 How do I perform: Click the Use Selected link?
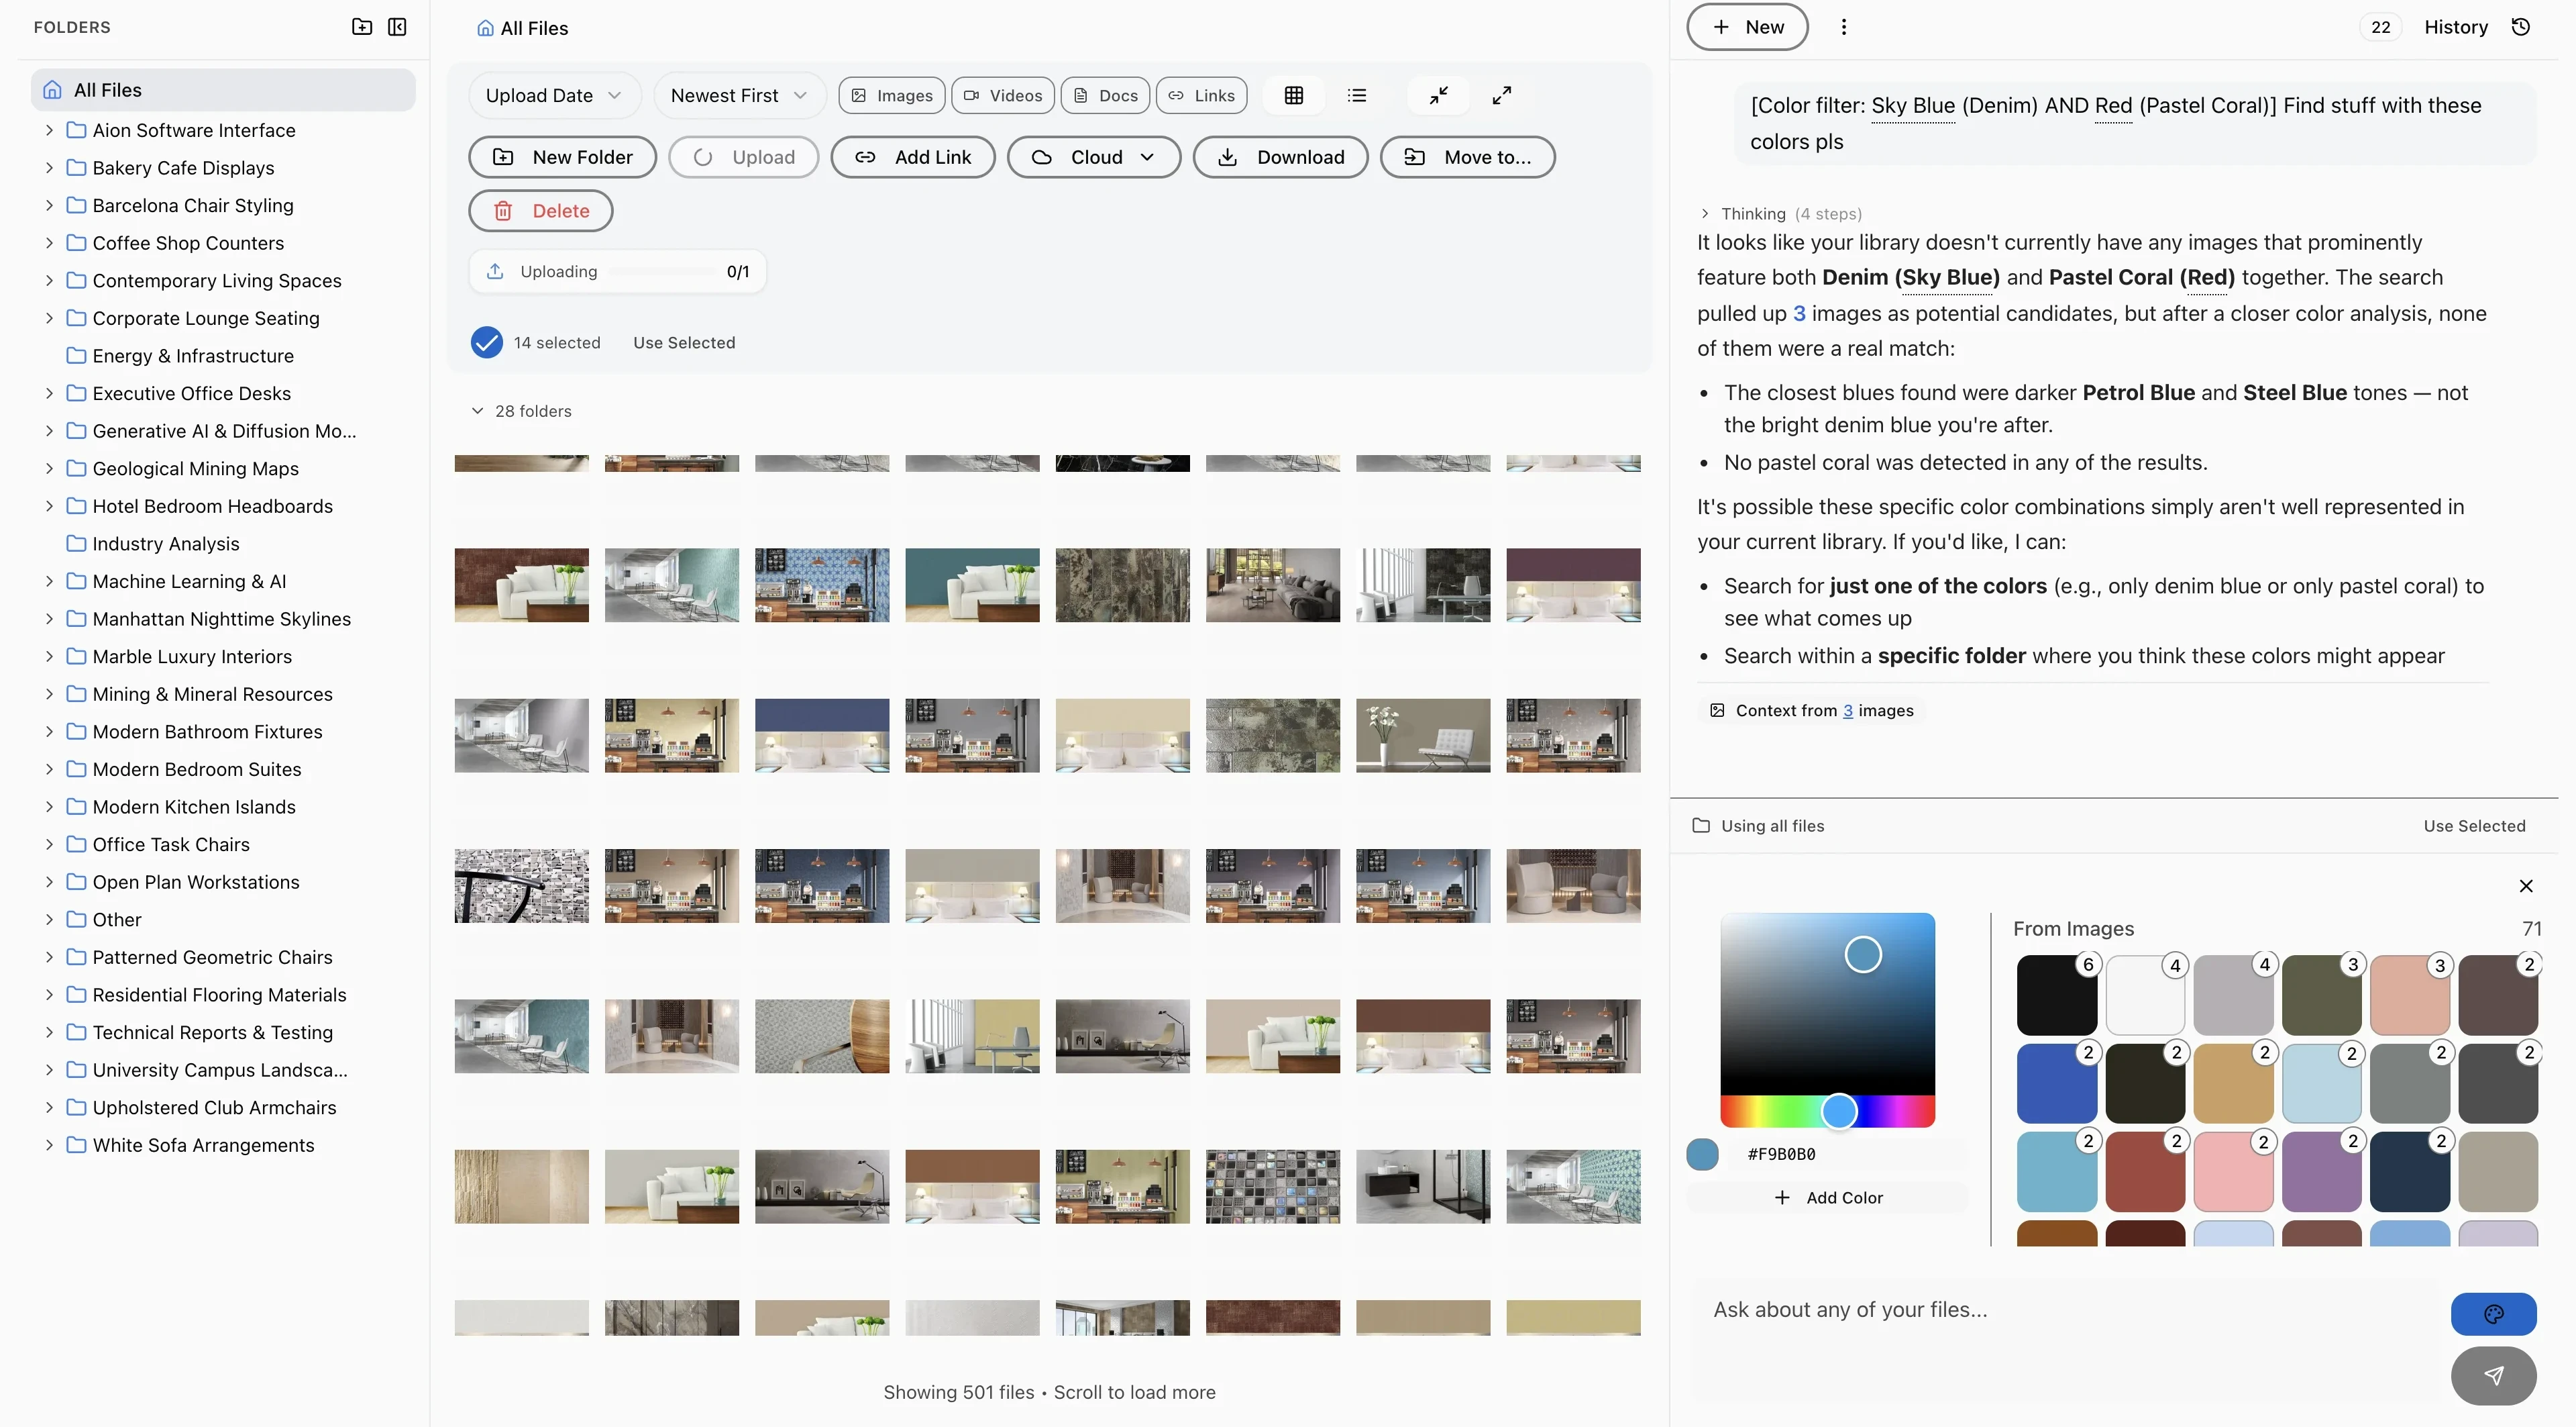(x=684, y=341)
